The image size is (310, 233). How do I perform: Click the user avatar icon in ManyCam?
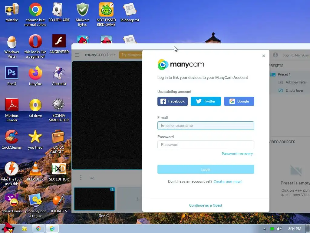pyautogui.click(x=275, y=55)
